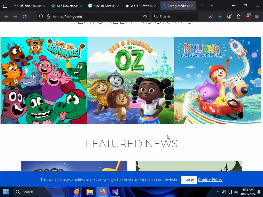List all tabs dropdown arrow
This screenshot has width=263, height=197.
(212, 6)
